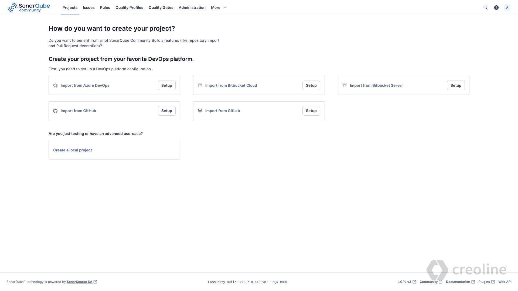Click the SonarQube community logo
518x291 pixels.
(x=29, y=8)
